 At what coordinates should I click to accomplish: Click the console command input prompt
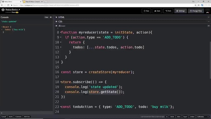point(27,113)
